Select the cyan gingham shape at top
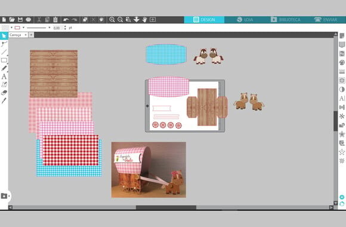The height and width of the screenshot is (227, 346). pos(166,54)
